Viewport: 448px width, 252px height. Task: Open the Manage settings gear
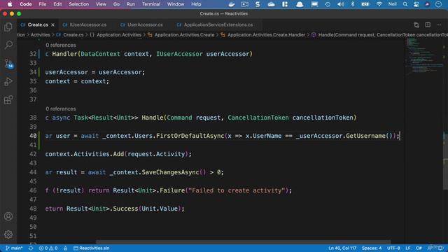click(x=8, y=234)
